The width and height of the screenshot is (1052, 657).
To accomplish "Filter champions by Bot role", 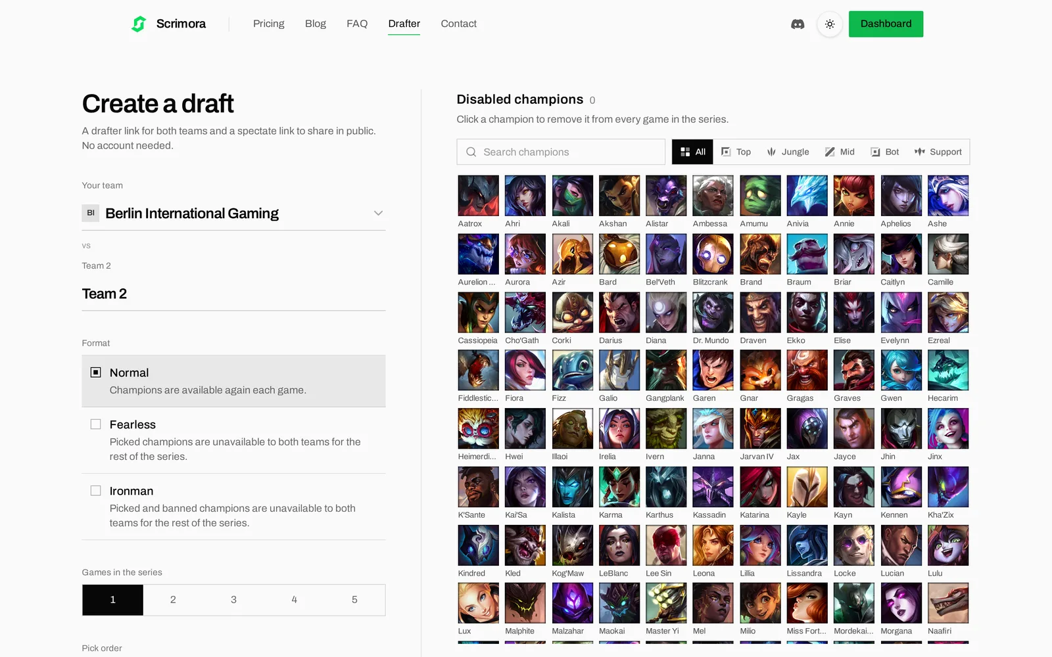I will 884,152.
